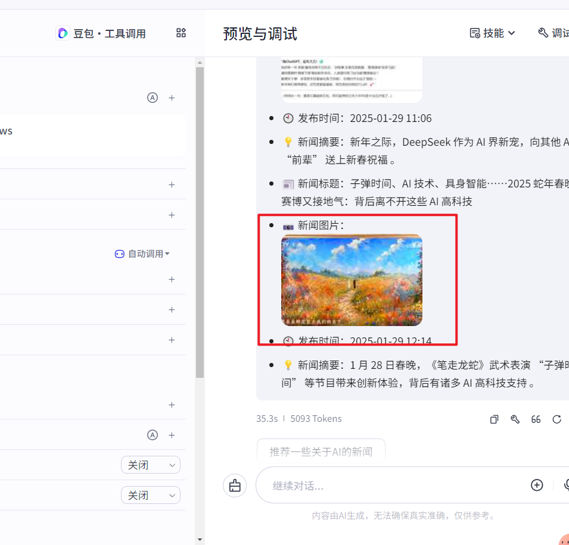
Task: Clear the conversation with the broom icon
Action: pos(235,486)
